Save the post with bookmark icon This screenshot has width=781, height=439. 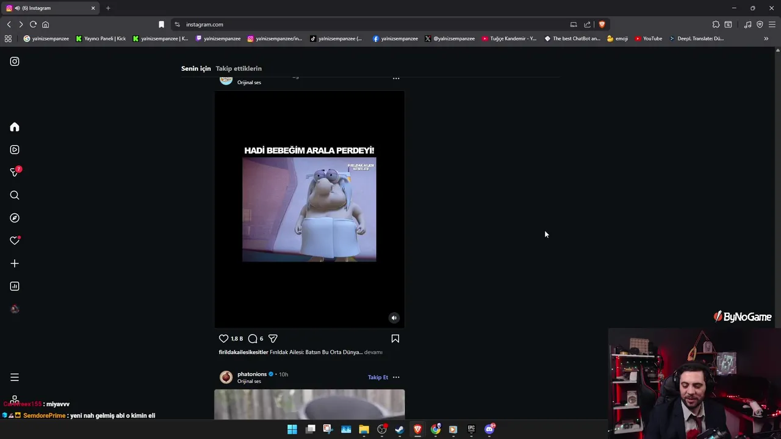[x=395, y=338]
